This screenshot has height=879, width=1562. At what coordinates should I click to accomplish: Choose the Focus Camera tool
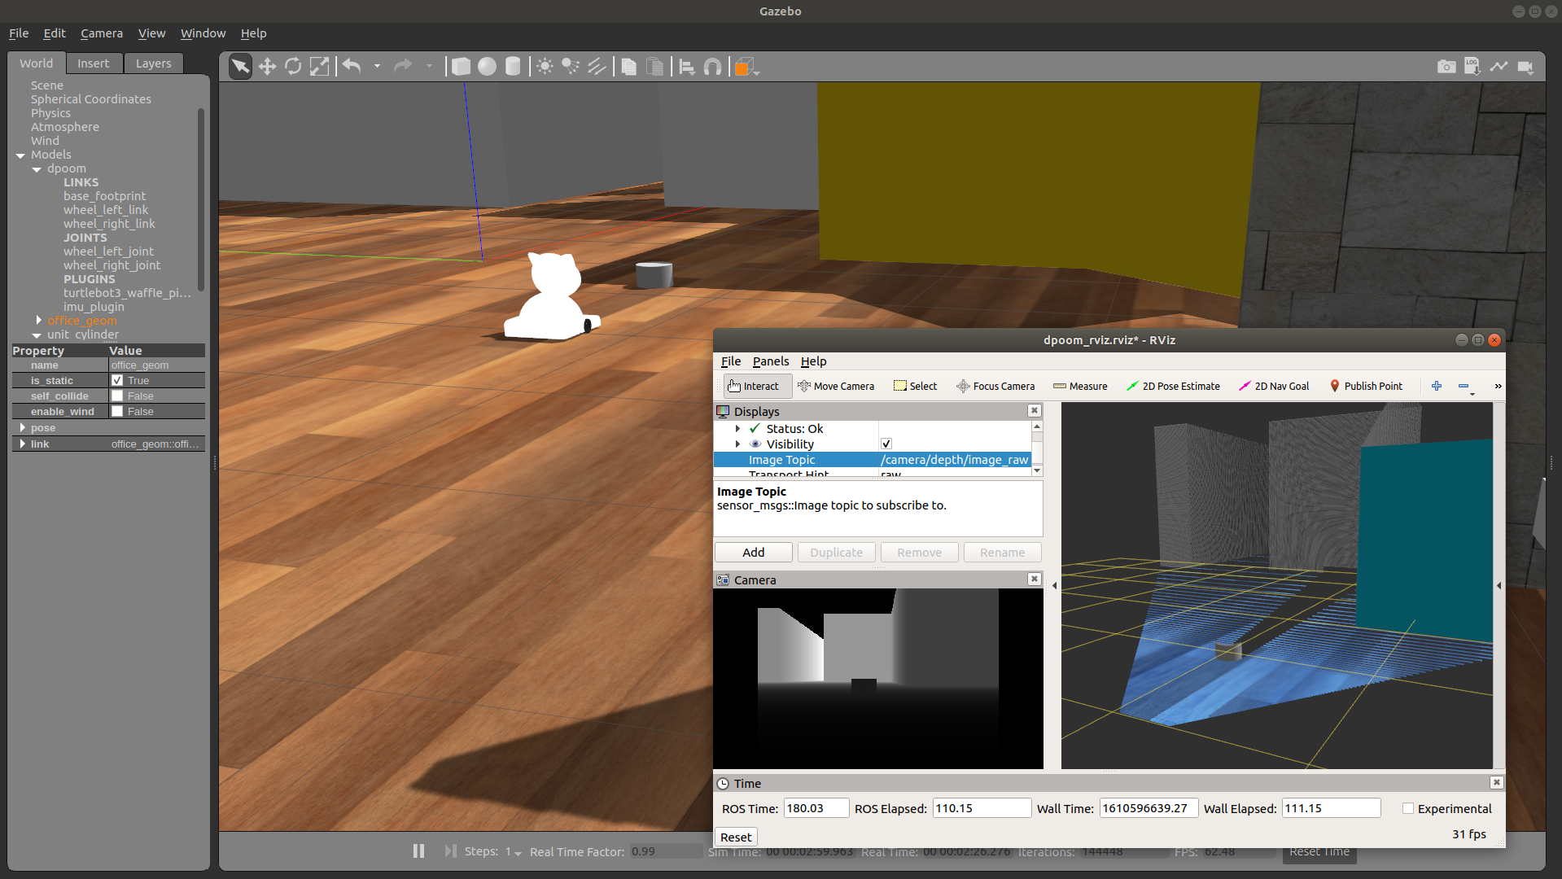[x=995, y=387]
